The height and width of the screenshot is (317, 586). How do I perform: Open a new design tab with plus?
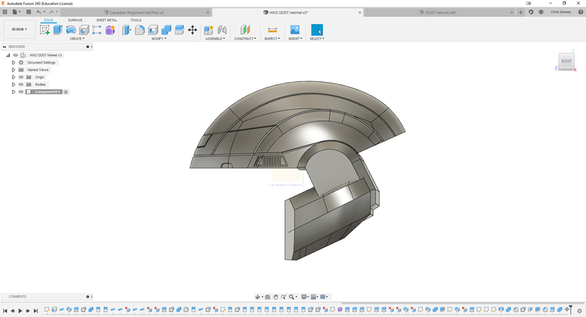[x=521, y=12]
